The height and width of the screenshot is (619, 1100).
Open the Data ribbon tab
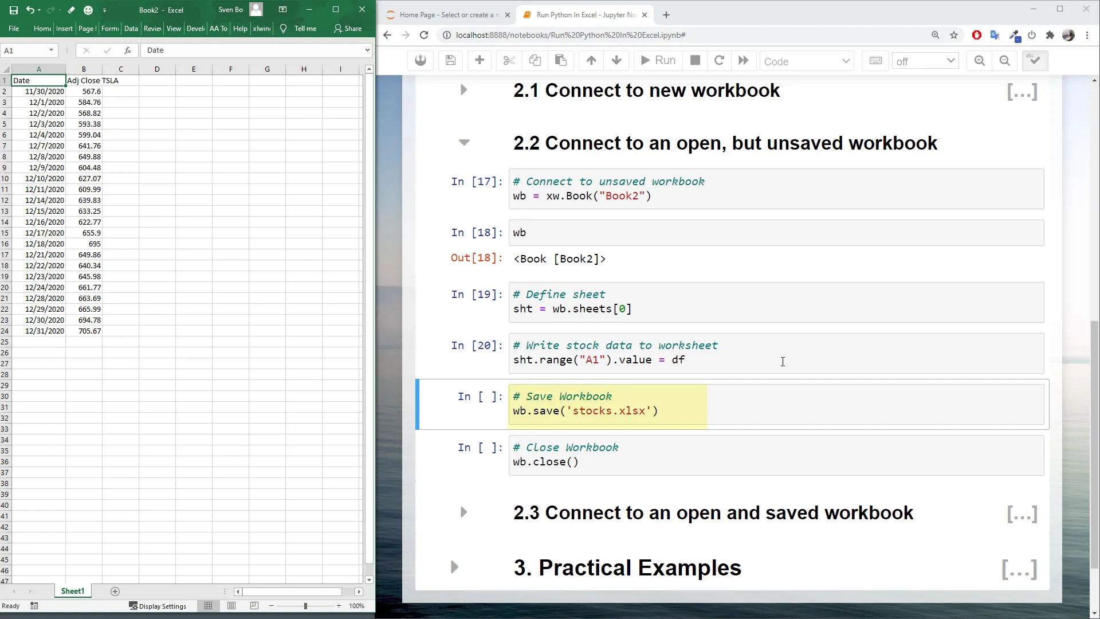click(131, 28)
